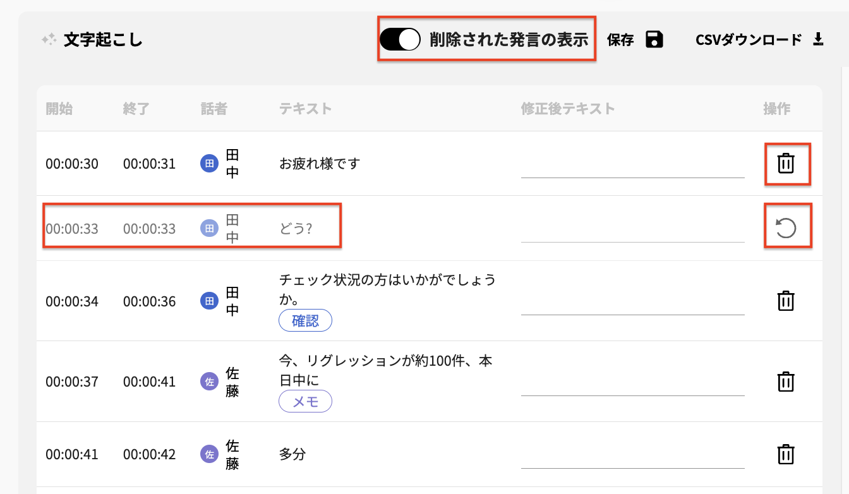
Task: Click the CSVダウンロード button
Action: pyautogui.click(x=753, y=39)
